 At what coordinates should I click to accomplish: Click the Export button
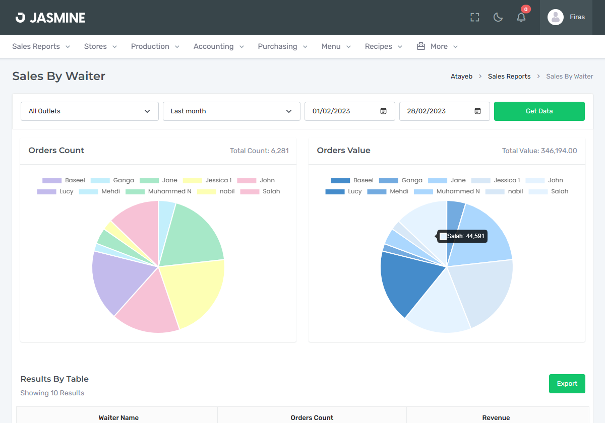[567, 384]
